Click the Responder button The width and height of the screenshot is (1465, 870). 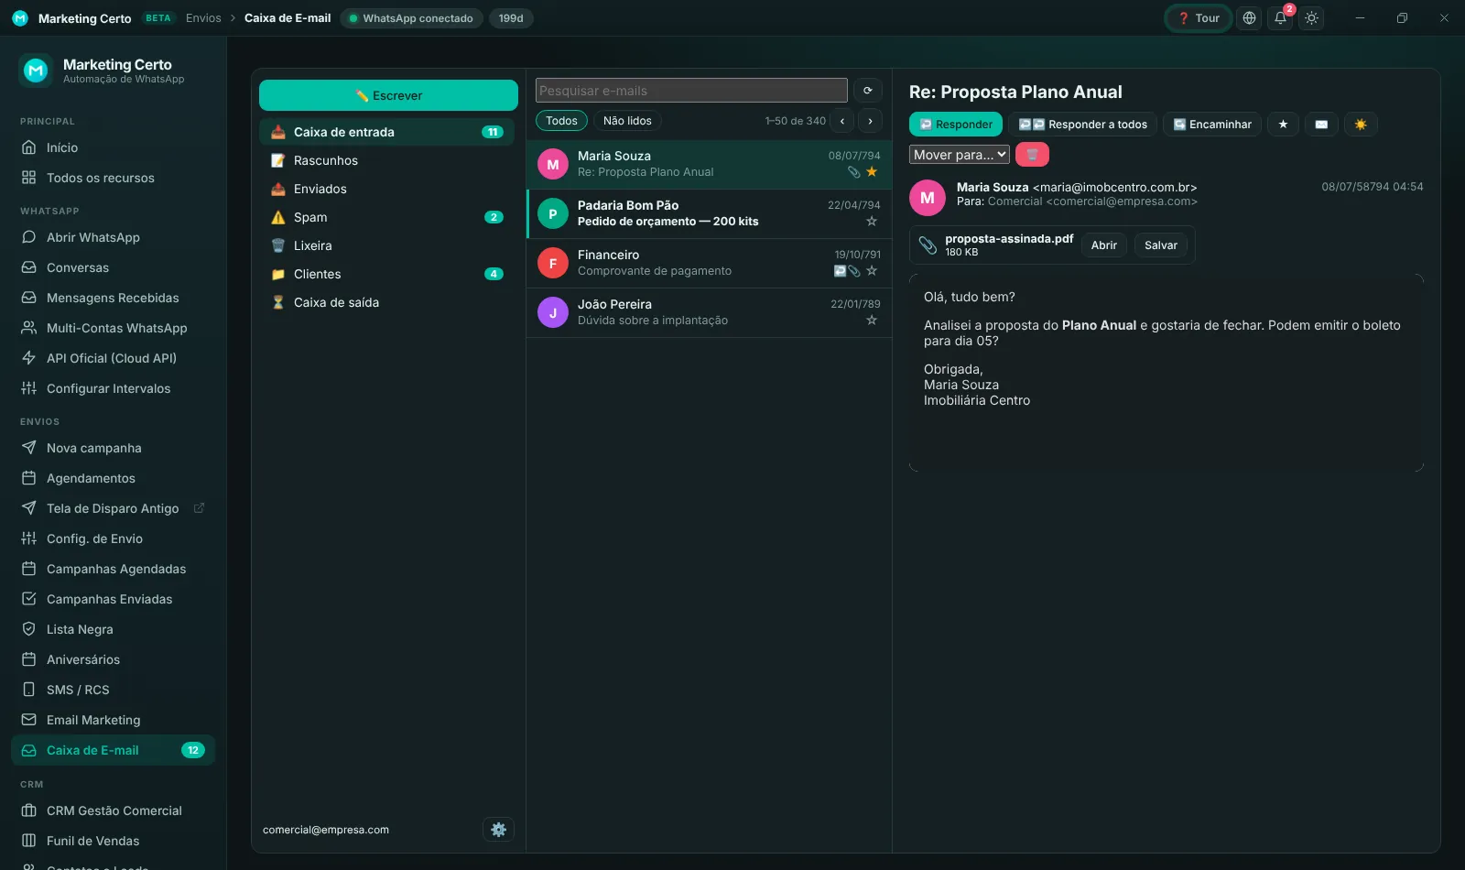[x=956, y=125]
